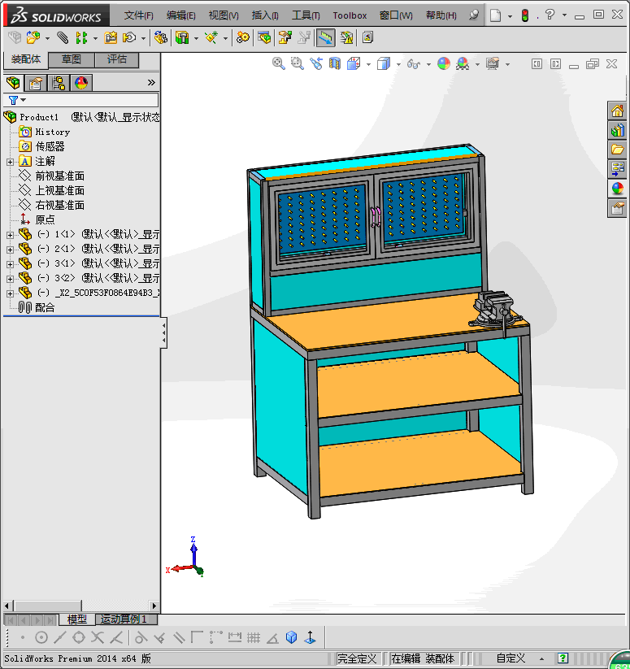Click the 自定义 units status button
Viewport: 630px width, 669px height.
point(511,658)
